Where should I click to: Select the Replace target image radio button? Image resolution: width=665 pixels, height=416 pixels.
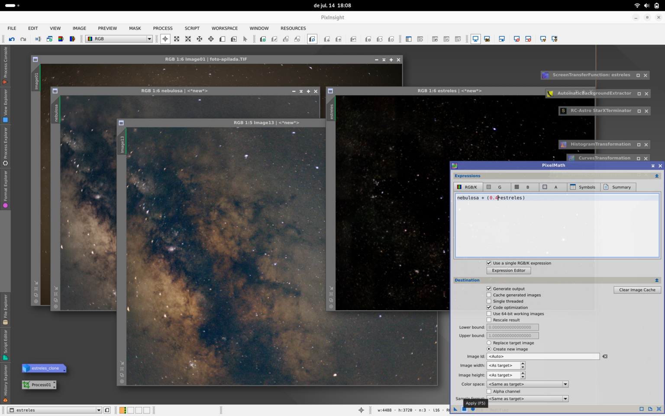(x=489, y=343)
